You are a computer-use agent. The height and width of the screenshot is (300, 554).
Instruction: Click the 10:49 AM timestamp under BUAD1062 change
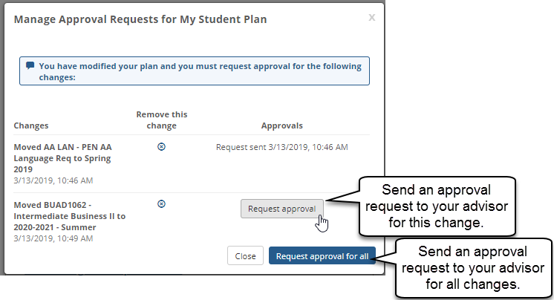pos(53,239)
